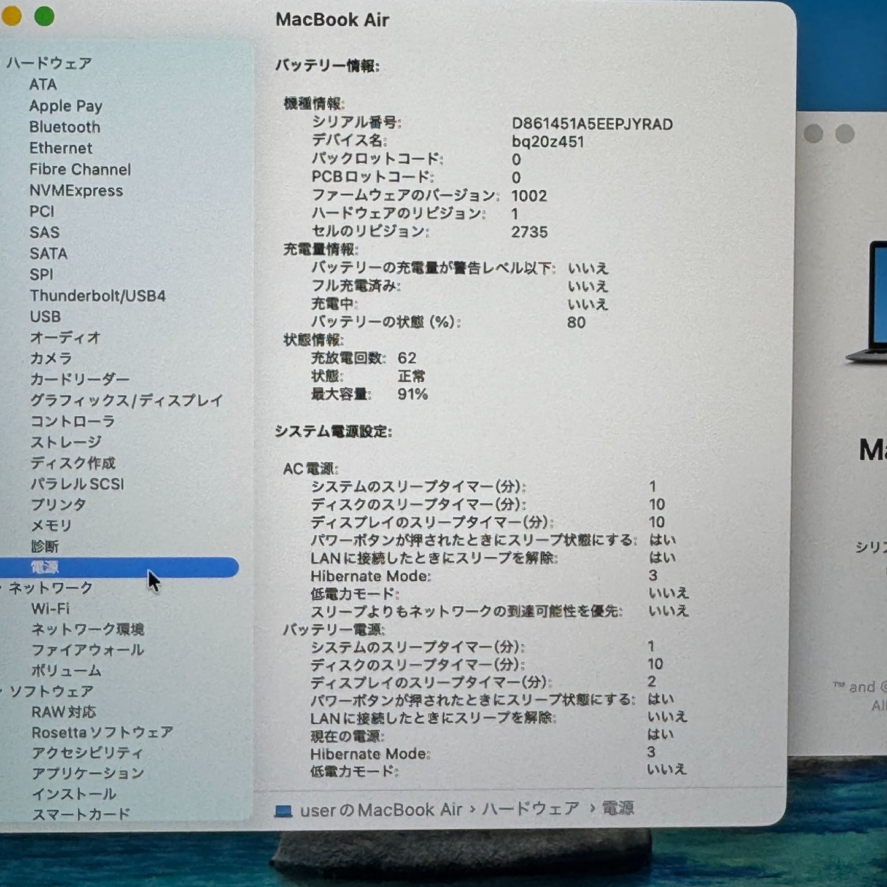Select SPI under hardware
Screen dimensions: 887x887
[x=41, y=274]
